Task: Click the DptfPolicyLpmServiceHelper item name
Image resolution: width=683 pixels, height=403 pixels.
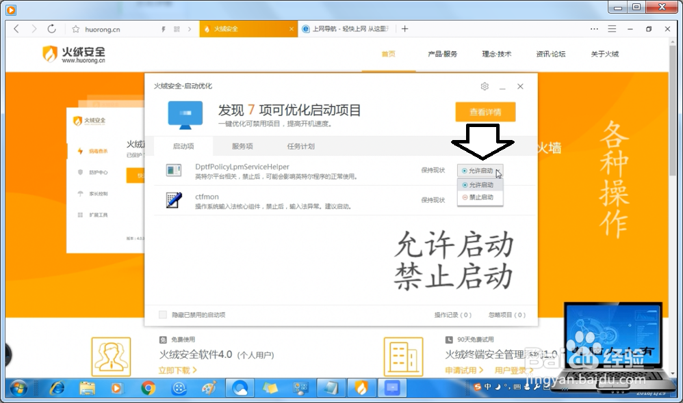Action: pyautogui.click(x=242, y=167)
